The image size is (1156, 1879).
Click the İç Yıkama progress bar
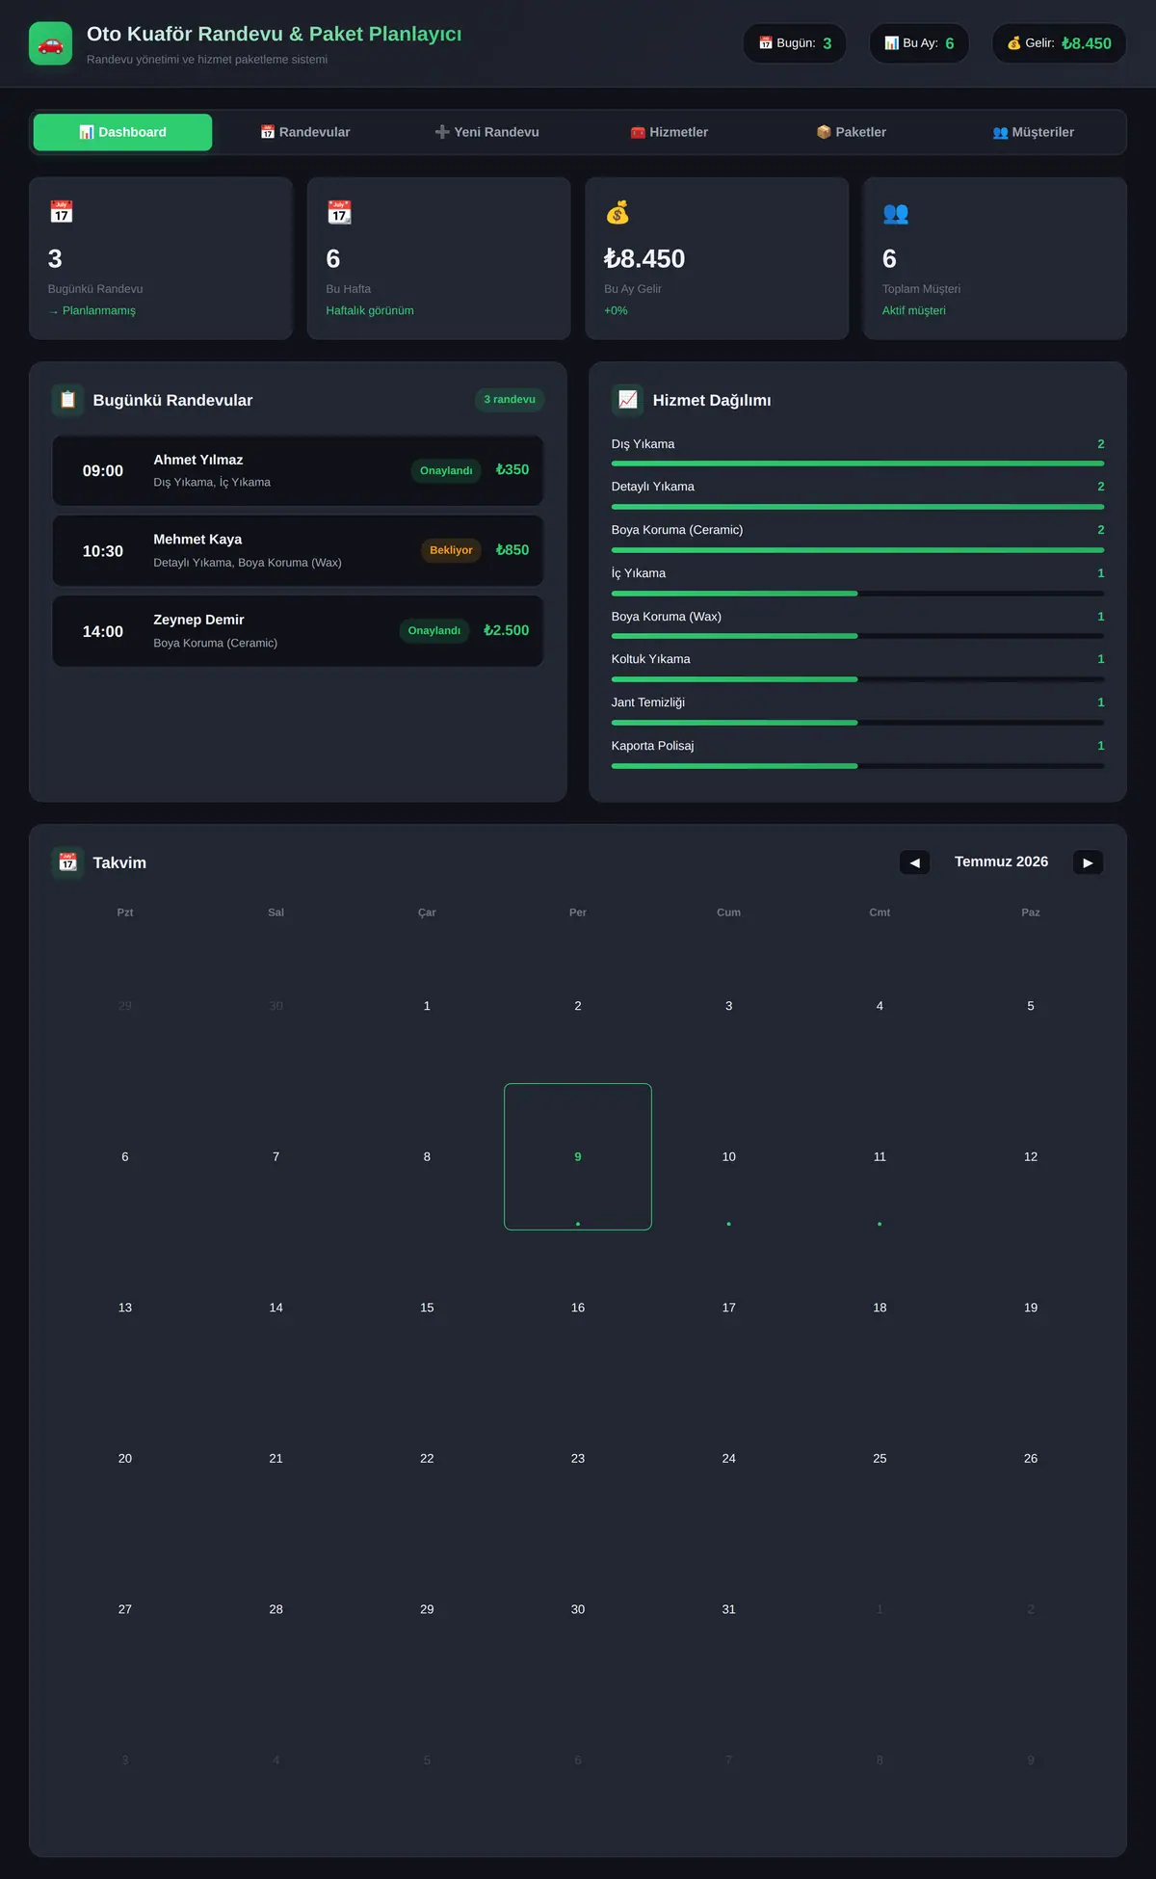point(857,594)
